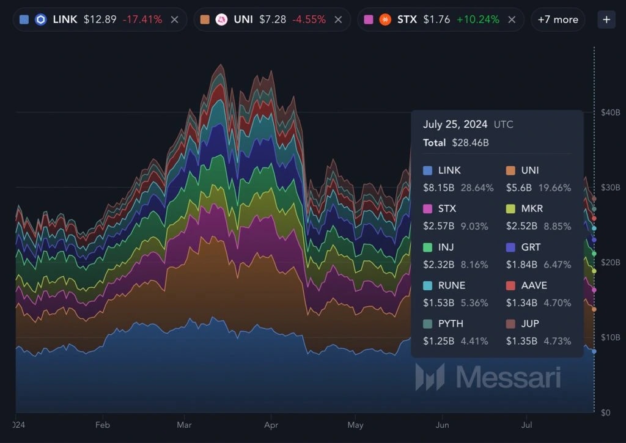Click the Messari watermark logo
The image size is (626, 443).
pyautogui.click(x=429, y=378)
